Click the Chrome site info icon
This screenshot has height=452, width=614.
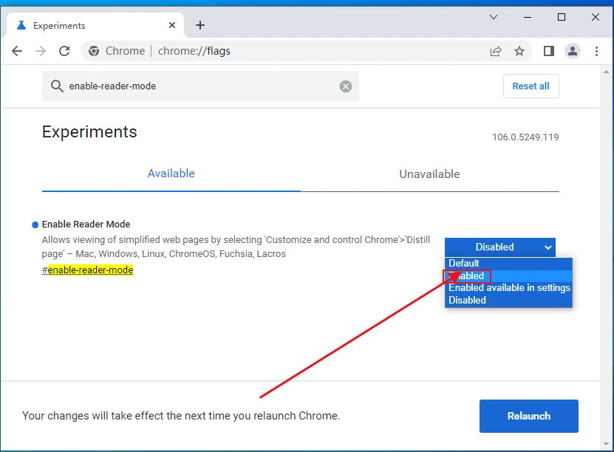click(x=94, y=51)
